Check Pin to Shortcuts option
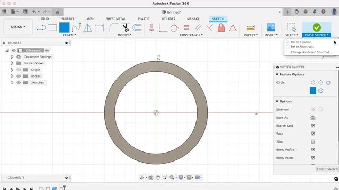This screenshot has width=339, height=190. 302,47
